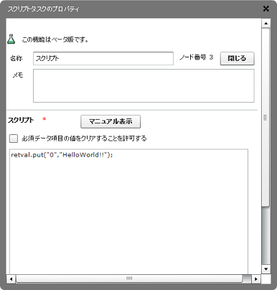This screenshot has height=290, width=277.
Task: Click the vertical scrollbar thumb
Action: pos(266,117)
